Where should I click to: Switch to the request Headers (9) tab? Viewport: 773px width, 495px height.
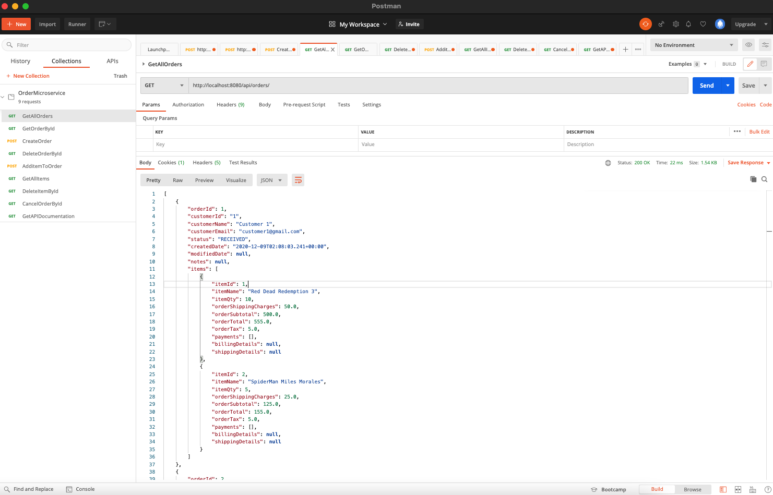pos(231,105)
